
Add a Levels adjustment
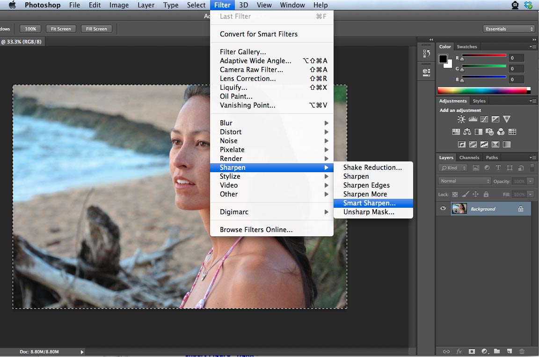tap(473, 119)
